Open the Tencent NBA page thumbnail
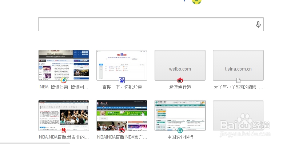Image resolution: width=287 pixels, height=144 pixels. pos(64,65)
